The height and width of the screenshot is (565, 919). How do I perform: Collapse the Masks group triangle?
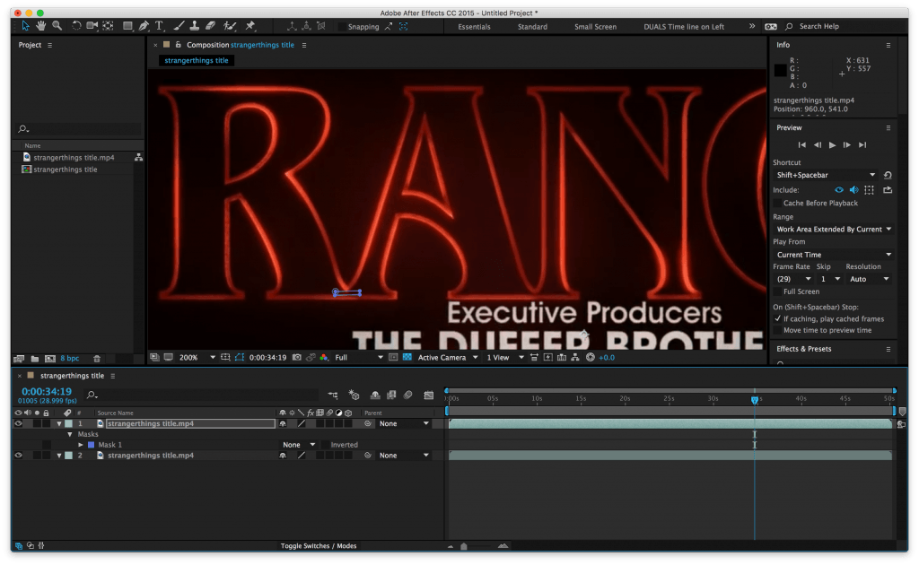pyautogui.click(x=70, y=434)
